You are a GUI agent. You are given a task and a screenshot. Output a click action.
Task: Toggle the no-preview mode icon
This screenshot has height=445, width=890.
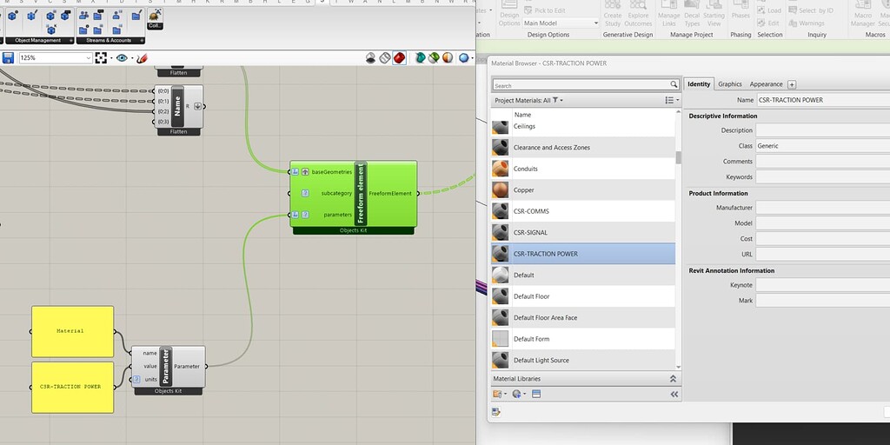click(x=370, y=58)
